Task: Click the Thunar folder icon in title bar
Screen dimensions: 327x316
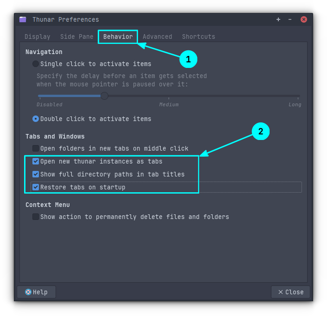Action: (23, 19)
